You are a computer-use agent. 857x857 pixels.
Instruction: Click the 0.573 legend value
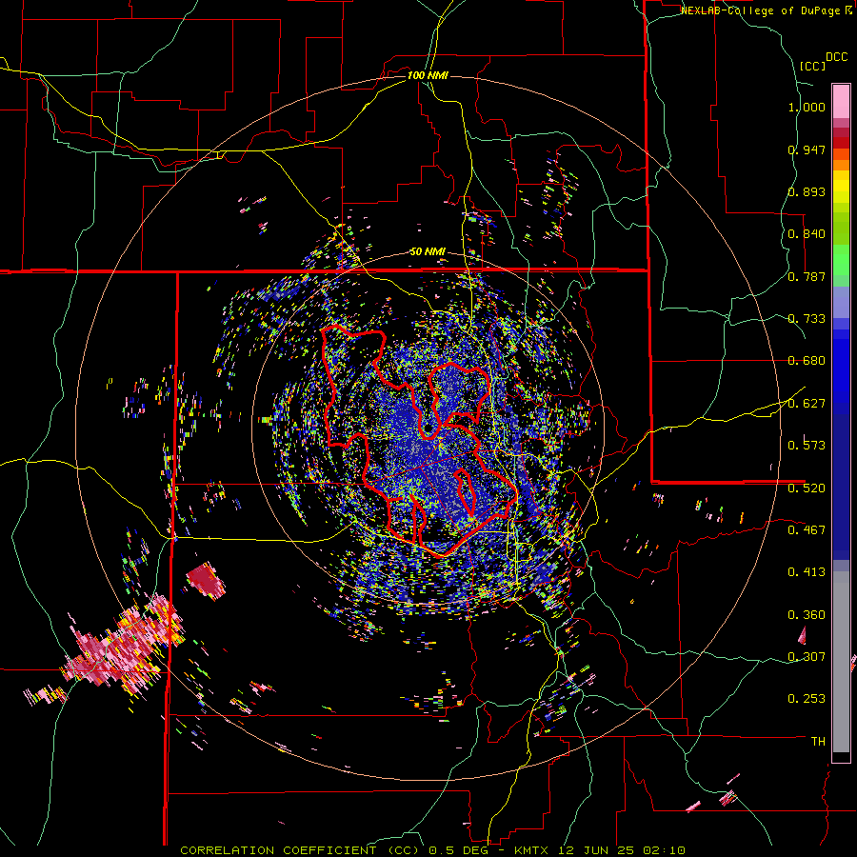807,446
